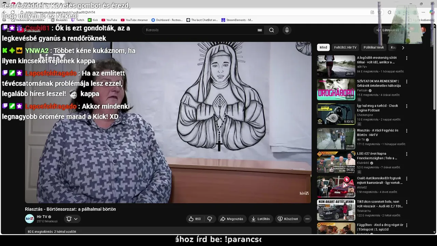
Task: Open the on-screen keyboard in the search box
Action: pos(260,30)
